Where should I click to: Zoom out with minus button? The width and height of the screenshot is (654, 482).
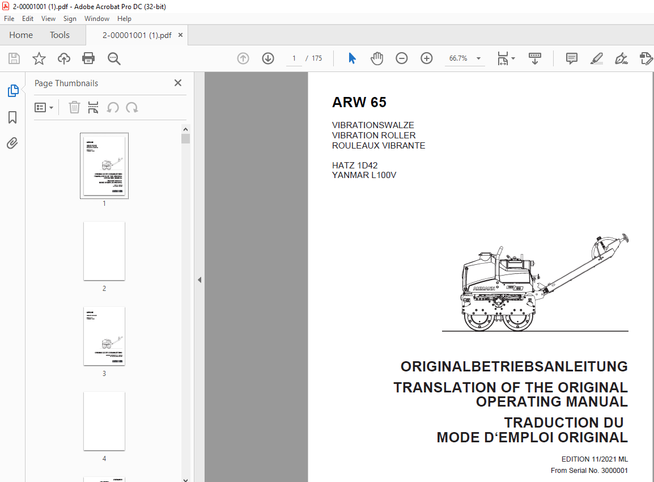click(402, 58)
